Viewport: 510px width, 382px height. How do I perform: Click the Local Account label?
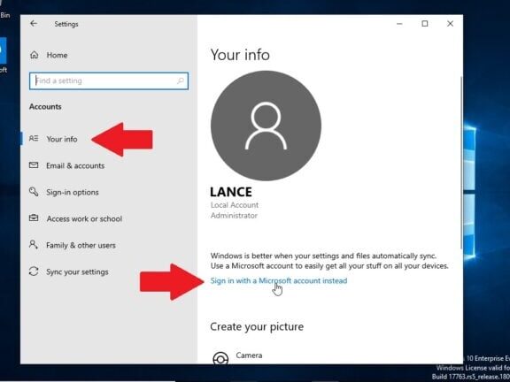[x=235, y=205]
